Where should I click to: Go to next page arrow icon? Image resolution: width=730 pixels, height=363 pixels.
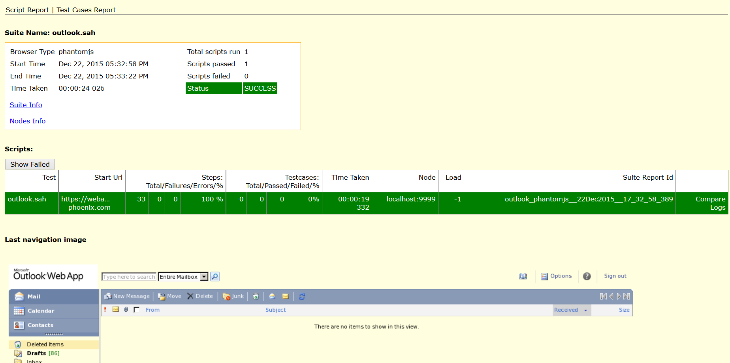click(x=619, y=296)
